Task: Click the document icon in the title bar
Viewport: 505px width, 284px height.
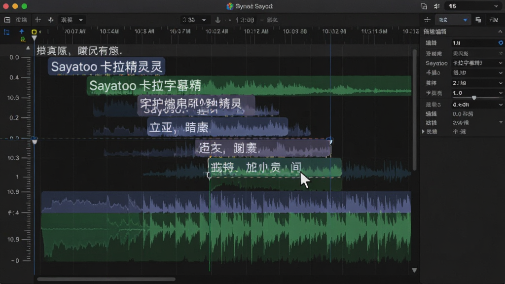Action: pyautogui.click(x=424, y=6)
